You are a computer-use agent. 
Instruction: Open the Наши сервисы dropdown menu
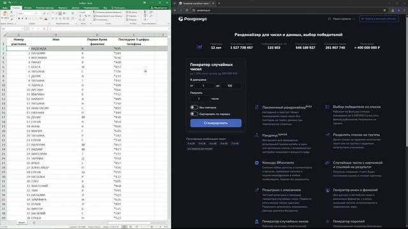pyautogui.click(x=342, y=18)
